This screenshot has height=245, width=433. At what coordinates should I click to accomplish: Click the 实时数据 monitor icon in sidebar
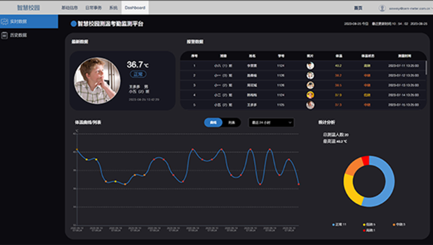(x=5, y=21)
